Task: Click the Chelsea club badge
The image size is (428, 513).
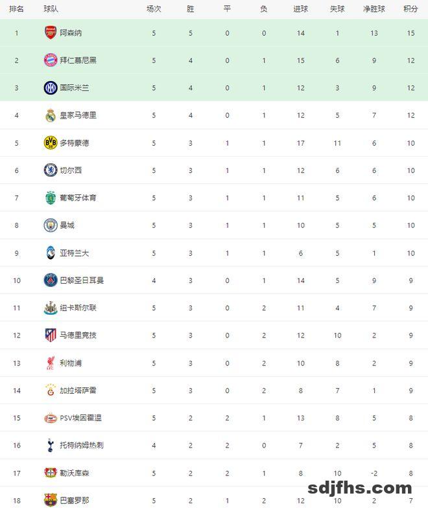Action: pyautogui.click(x=51, y=170)
